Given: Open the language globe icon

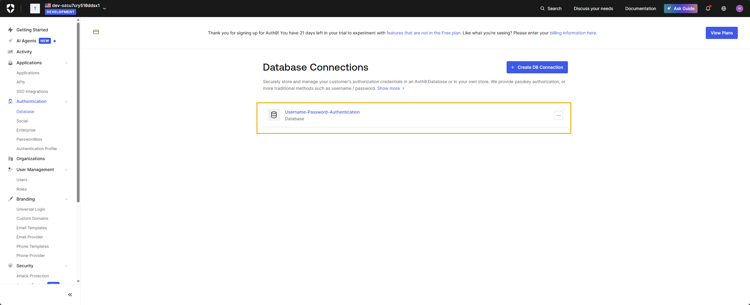Looking at the screenshot, I should pyautogui.click(x=723, y=9).
